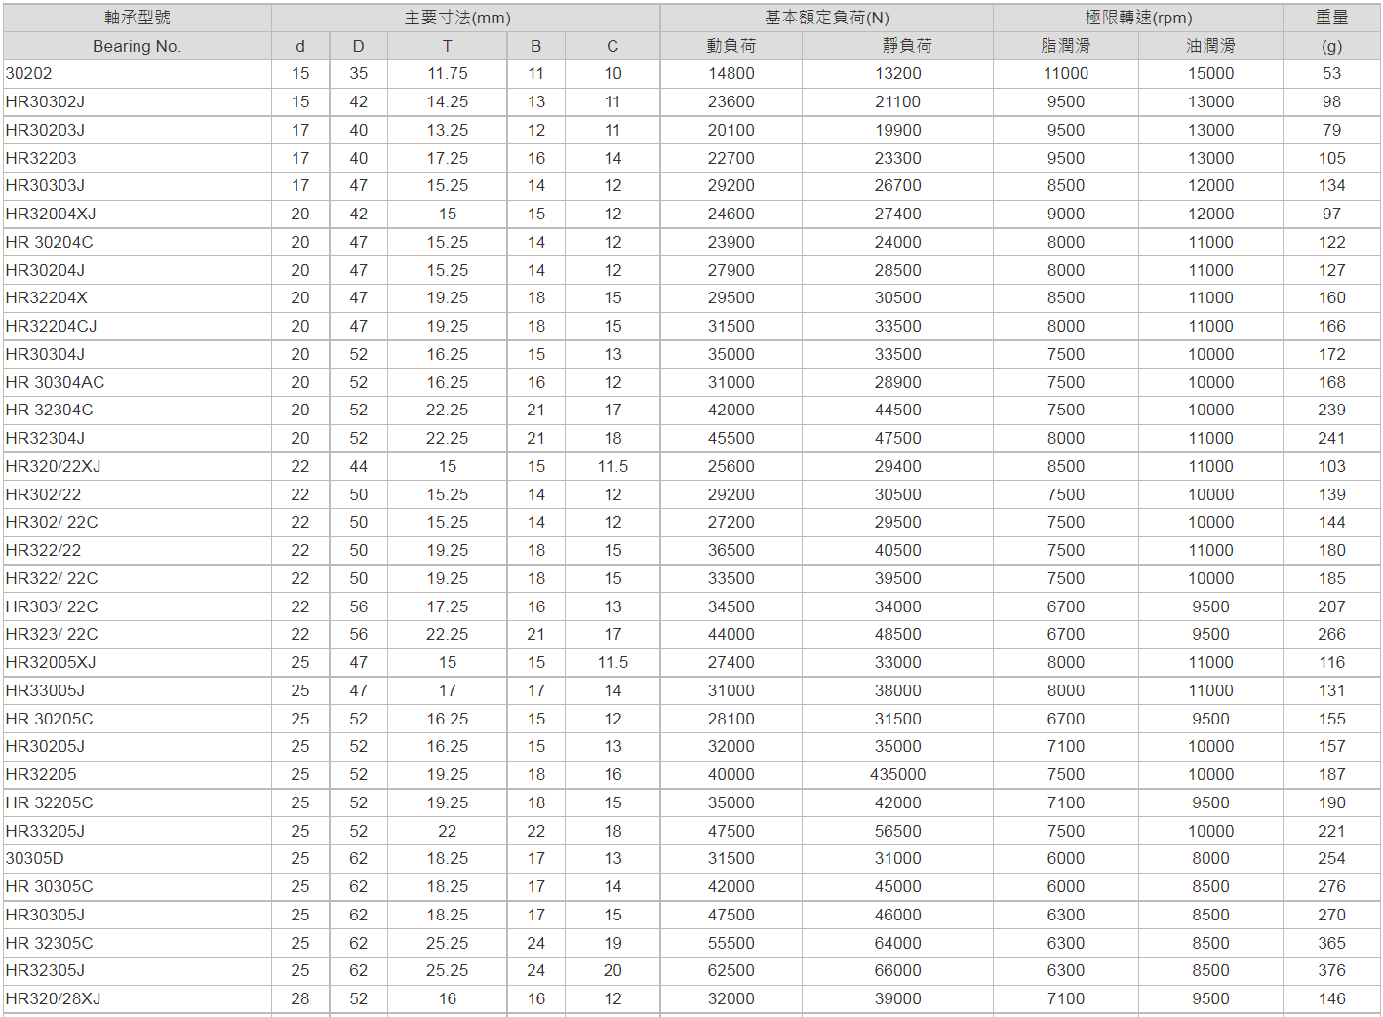
Task: Select bearing number 30202 cell
Action: (x=29, y=73)
